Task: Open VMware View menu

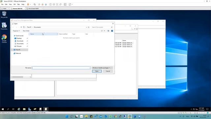Action: point(10,4)
